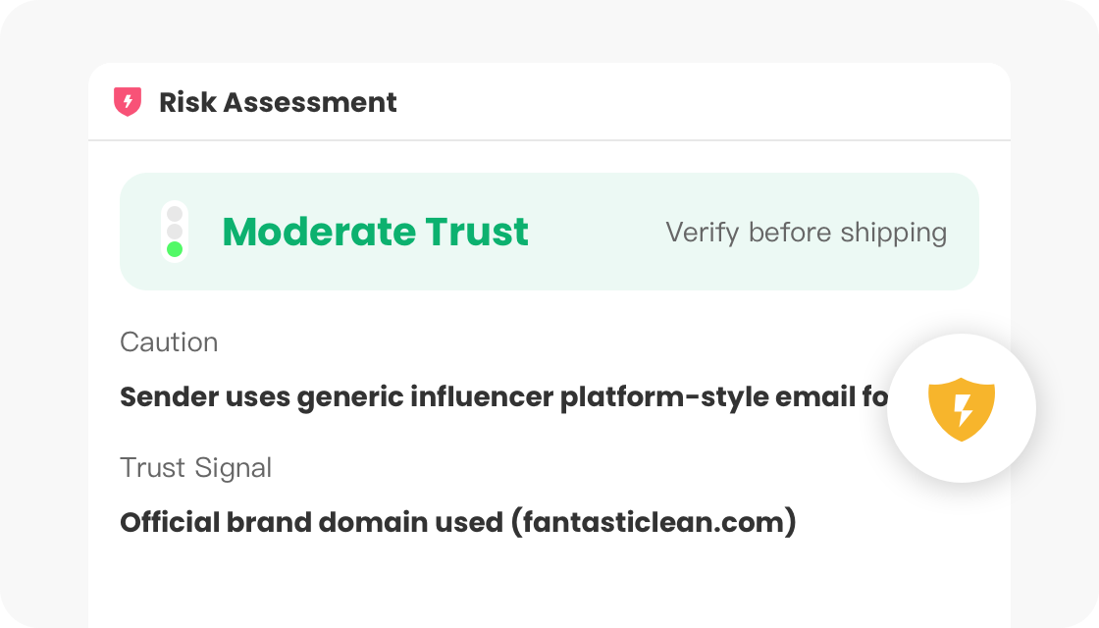Click the Caution section label
The width and height of the screenshot is (1099, 628).
pyautogui.click(x=169, y=342)
